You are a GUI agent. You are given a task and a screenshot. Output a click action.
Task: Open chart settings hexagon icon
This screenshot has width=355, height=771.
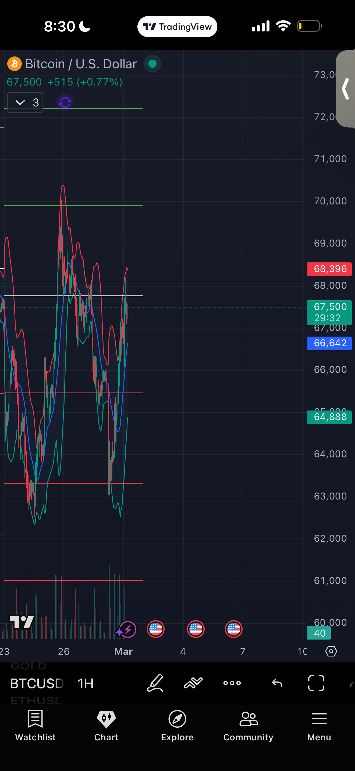(331, 651)
